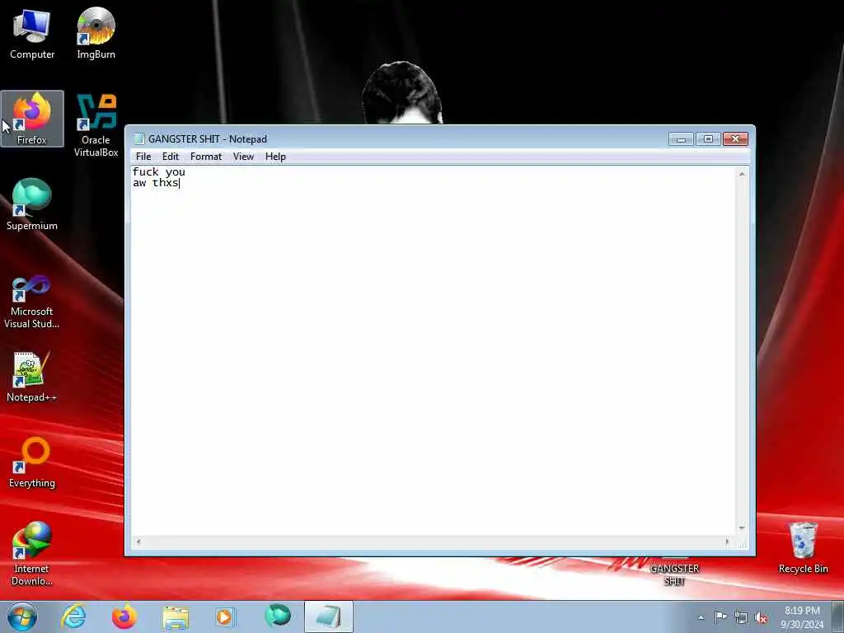Click the horizontal scrollbar left arrow
Viewport: 844px width, 633px height.
click(x=138, y=542)
